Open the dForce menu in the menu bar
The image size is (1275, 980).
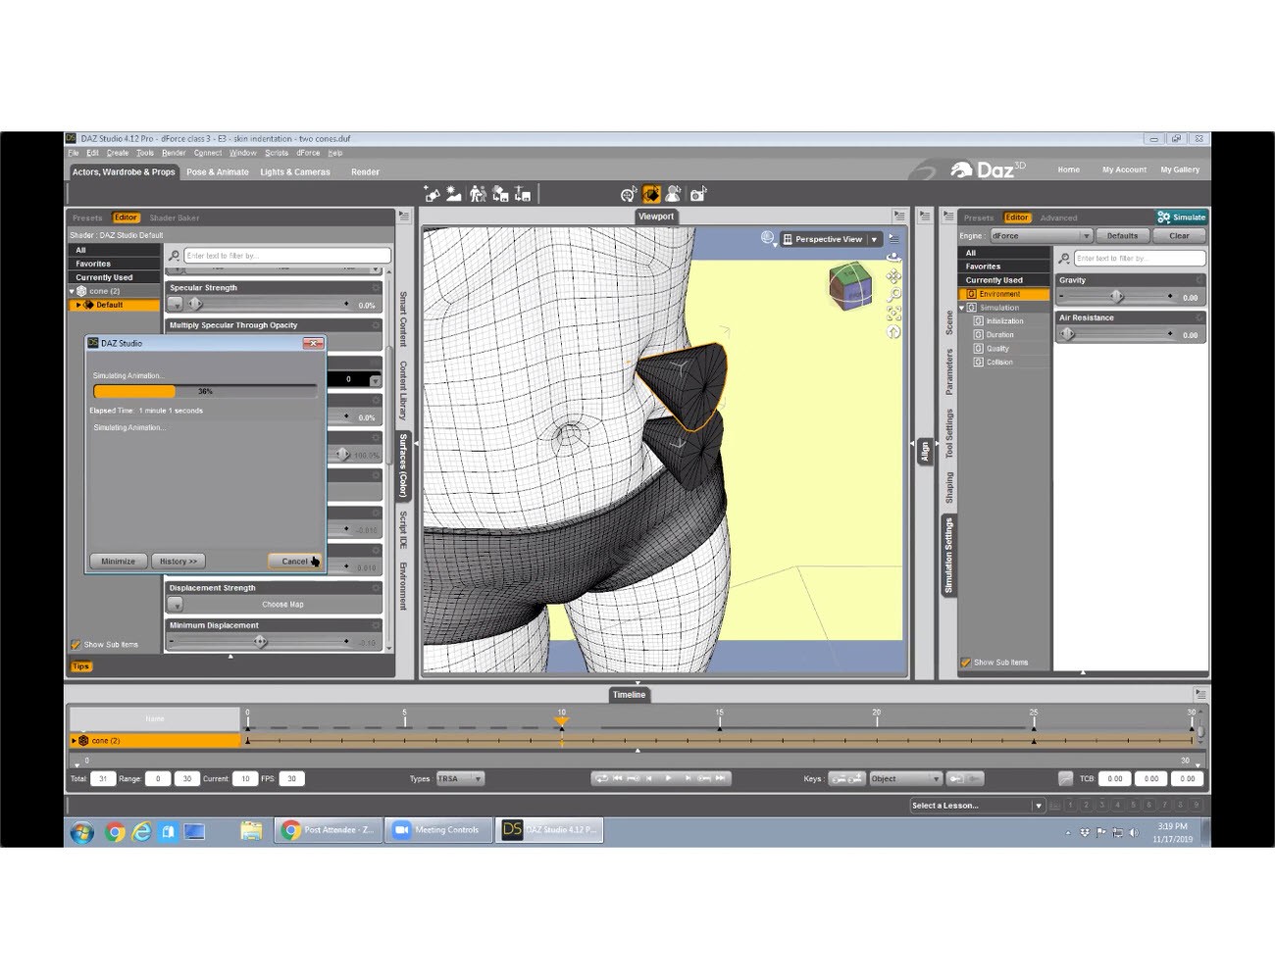pos(307,153)
